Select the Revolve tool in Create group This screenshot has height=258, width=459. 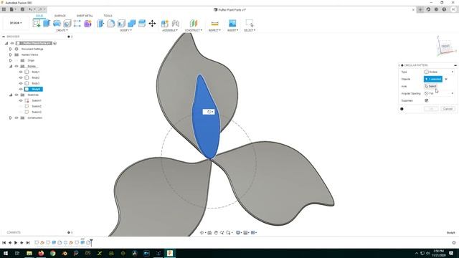[57, 23]
